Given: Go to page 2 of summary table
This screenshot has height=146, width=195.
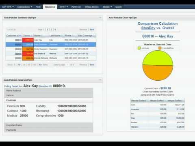Looking at the screenshot, I should click(47, 30).
